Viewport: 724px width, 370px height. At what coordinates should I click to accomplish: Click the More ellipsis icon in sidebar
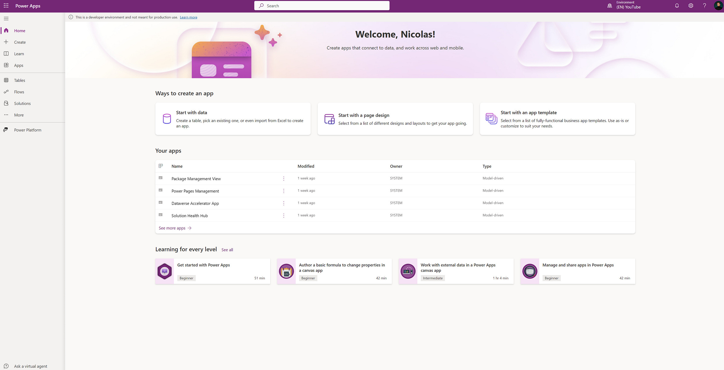6,115
